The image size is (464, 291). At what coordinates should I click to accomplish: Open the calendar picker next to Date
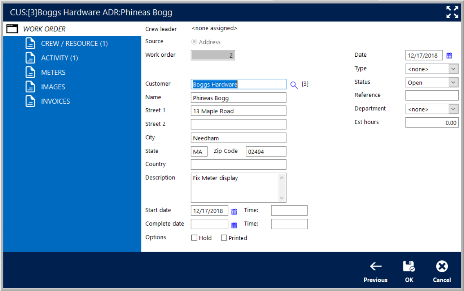click(x=449, y=56)
